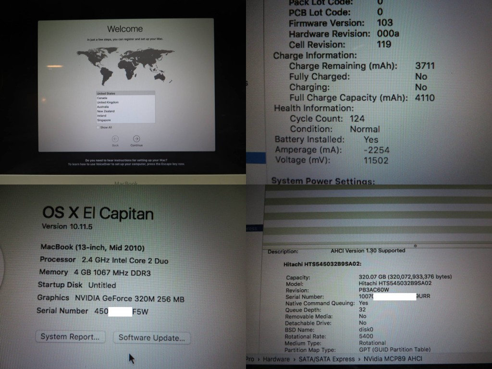This screenshot has height=369, width=492.
Task: Click Hardware in the path bar
Action: (276, 359)
